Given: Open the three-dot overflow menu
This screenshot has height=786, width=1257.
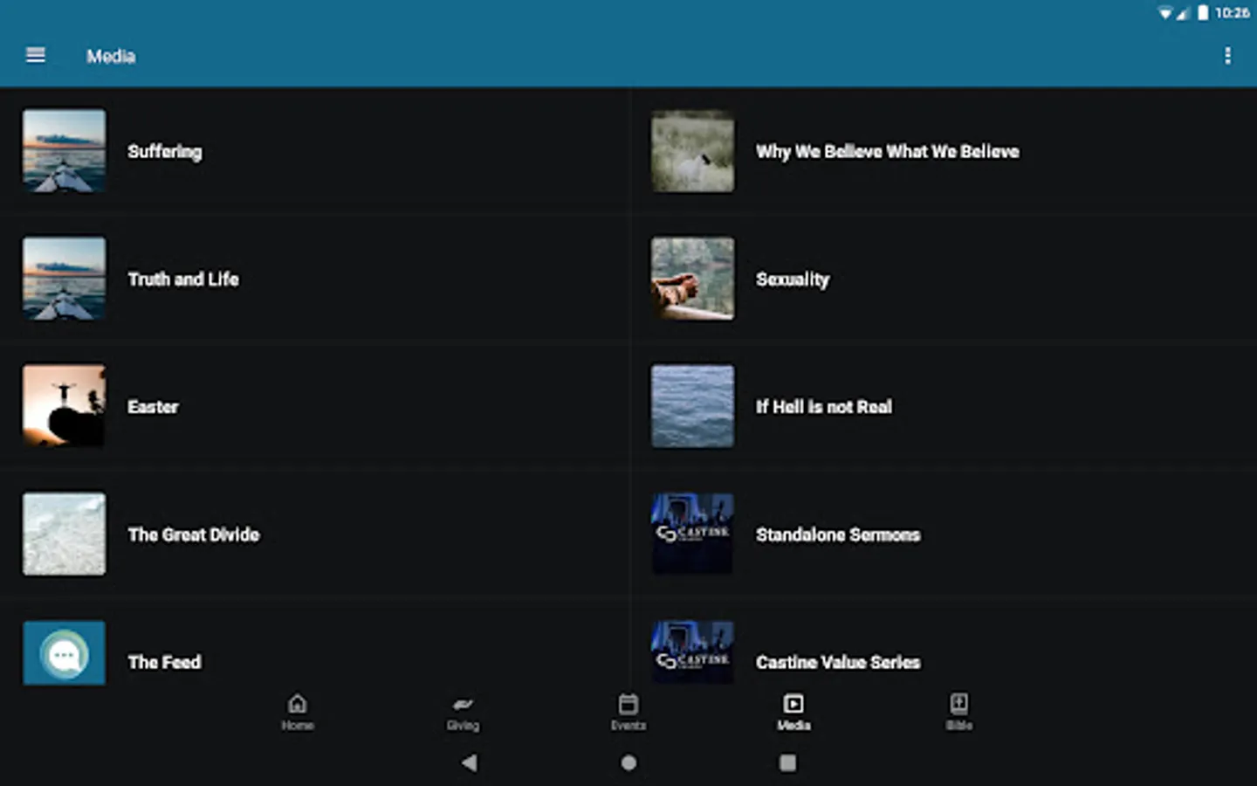Looking at the screenshot, I should (1227, 56).
